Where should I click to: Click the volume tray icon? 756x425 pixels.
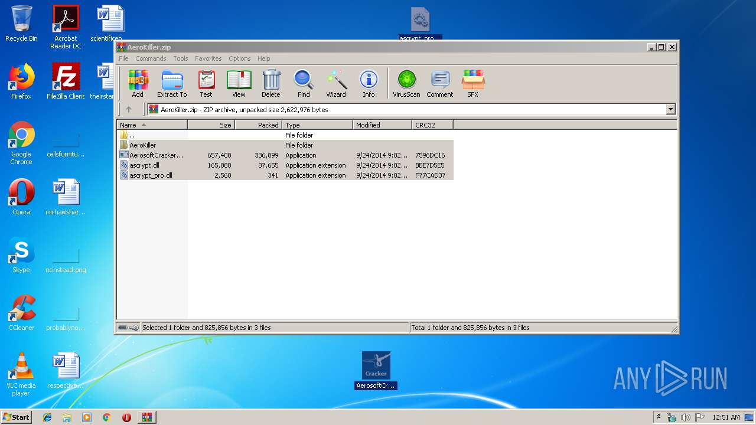pos(685,417)
